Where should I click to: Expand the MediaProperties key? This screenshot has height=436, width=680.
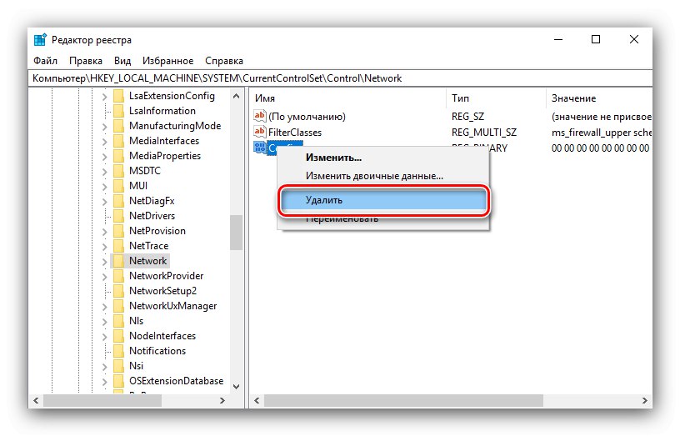click(104, 157)
